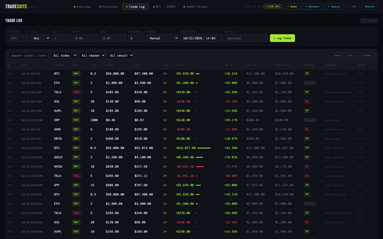Focus the Exit price field
Screen dimensions: 383x239
[x=114, y=38]
